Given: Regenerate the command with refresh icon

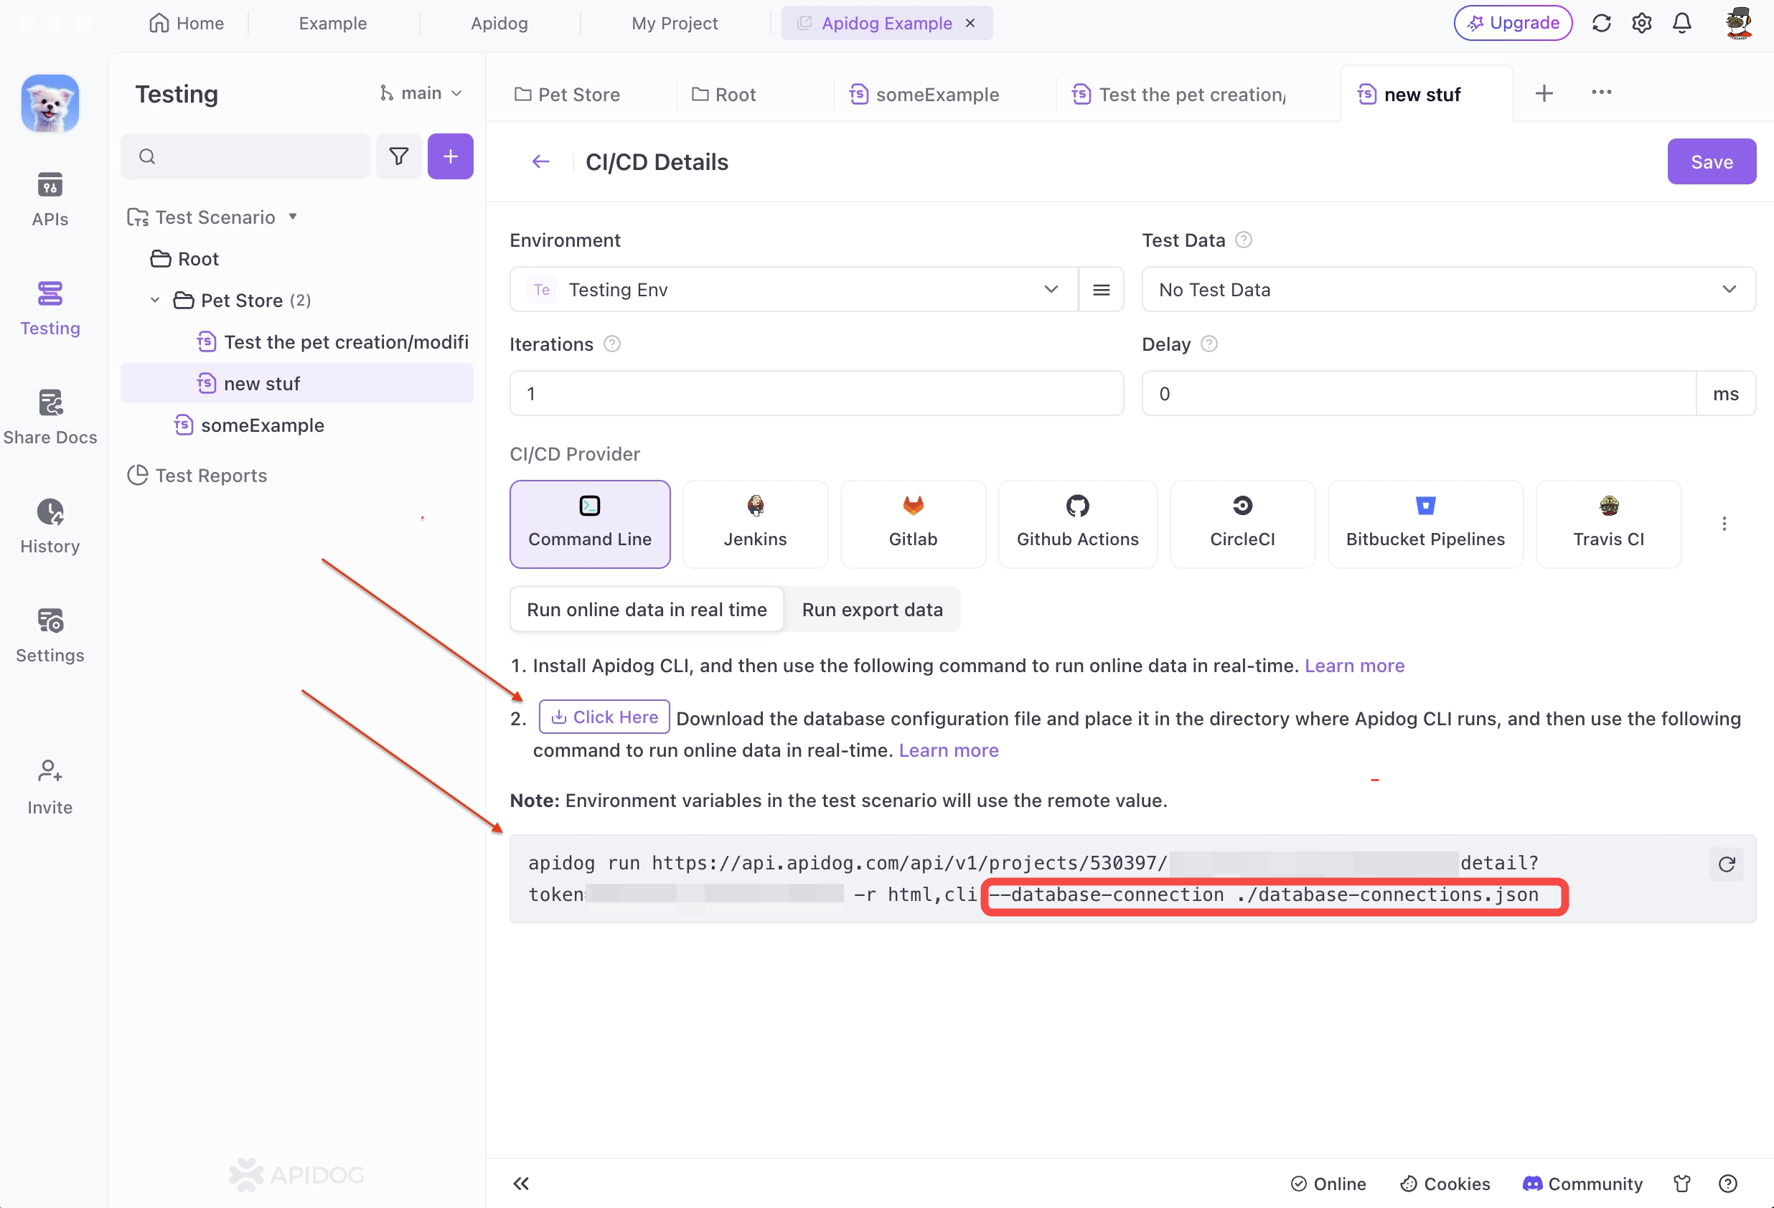Looking at the screenshot, I should tap(1726, 864).
